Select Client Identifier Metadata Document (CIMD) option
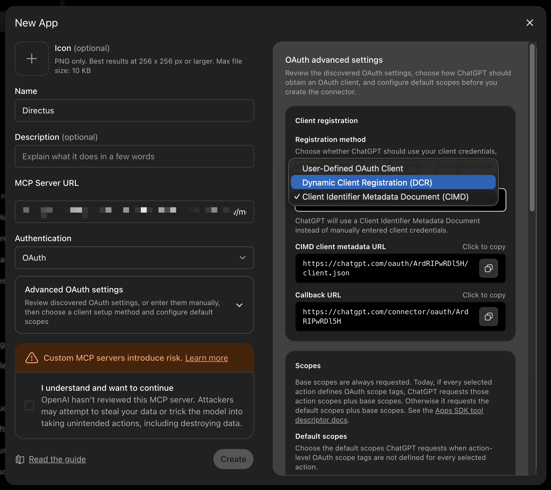The height and width of the screenshot is (490, 551). (x=393, y=197)
